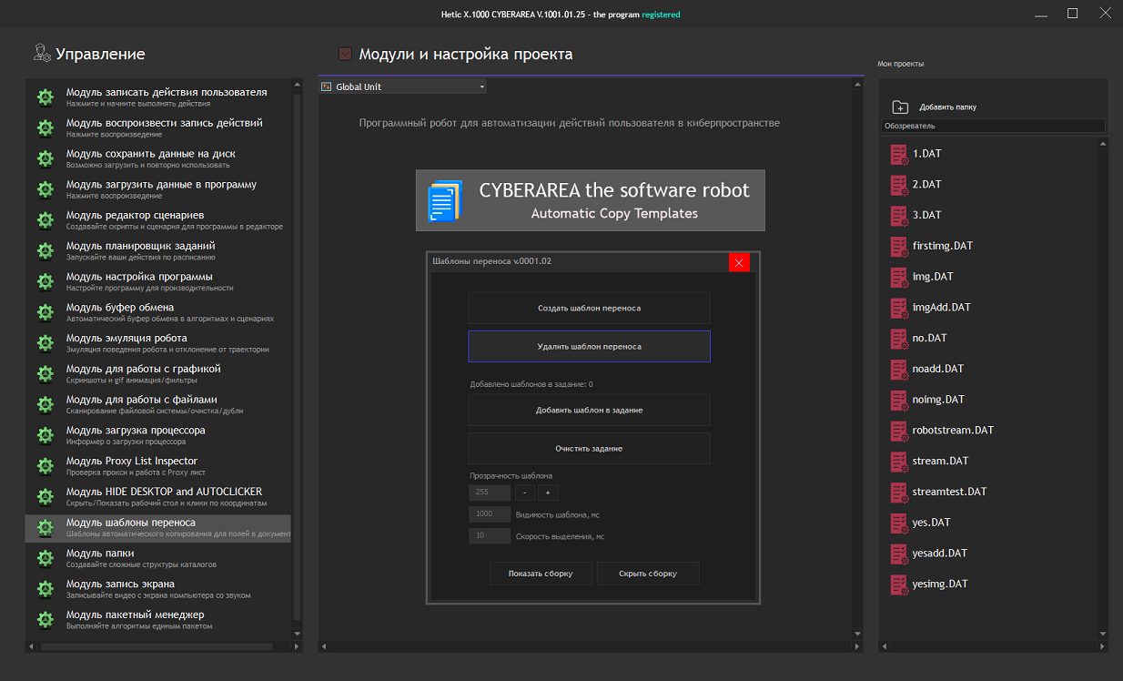The image size is (1123, 681).
Task: Click the Обозреватель field in projects panel
Action: click(x=994, y=127)
